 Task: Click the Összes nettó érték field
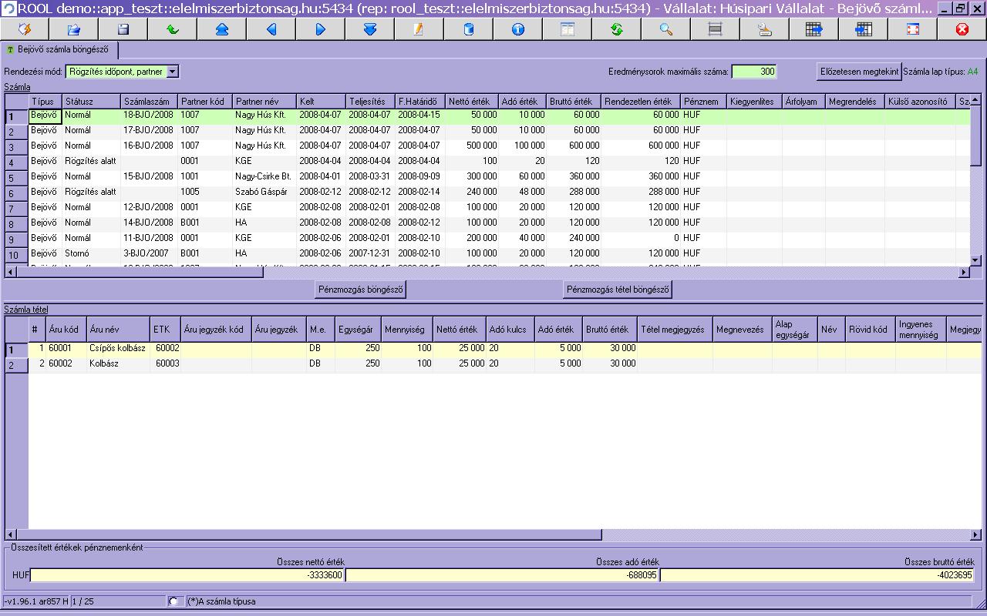[187, 575]
